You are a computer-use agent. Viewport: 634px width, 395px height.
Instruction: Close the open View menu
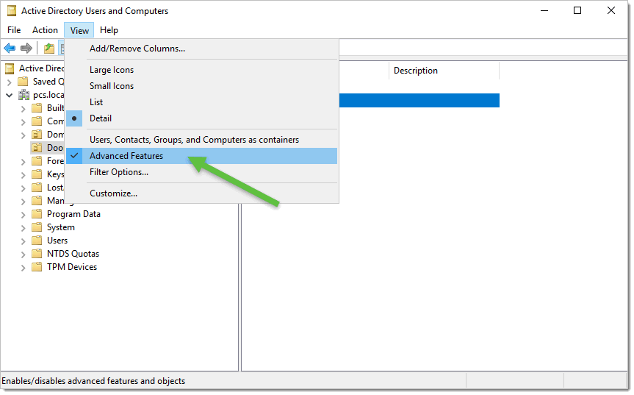[x=79, y=30]
